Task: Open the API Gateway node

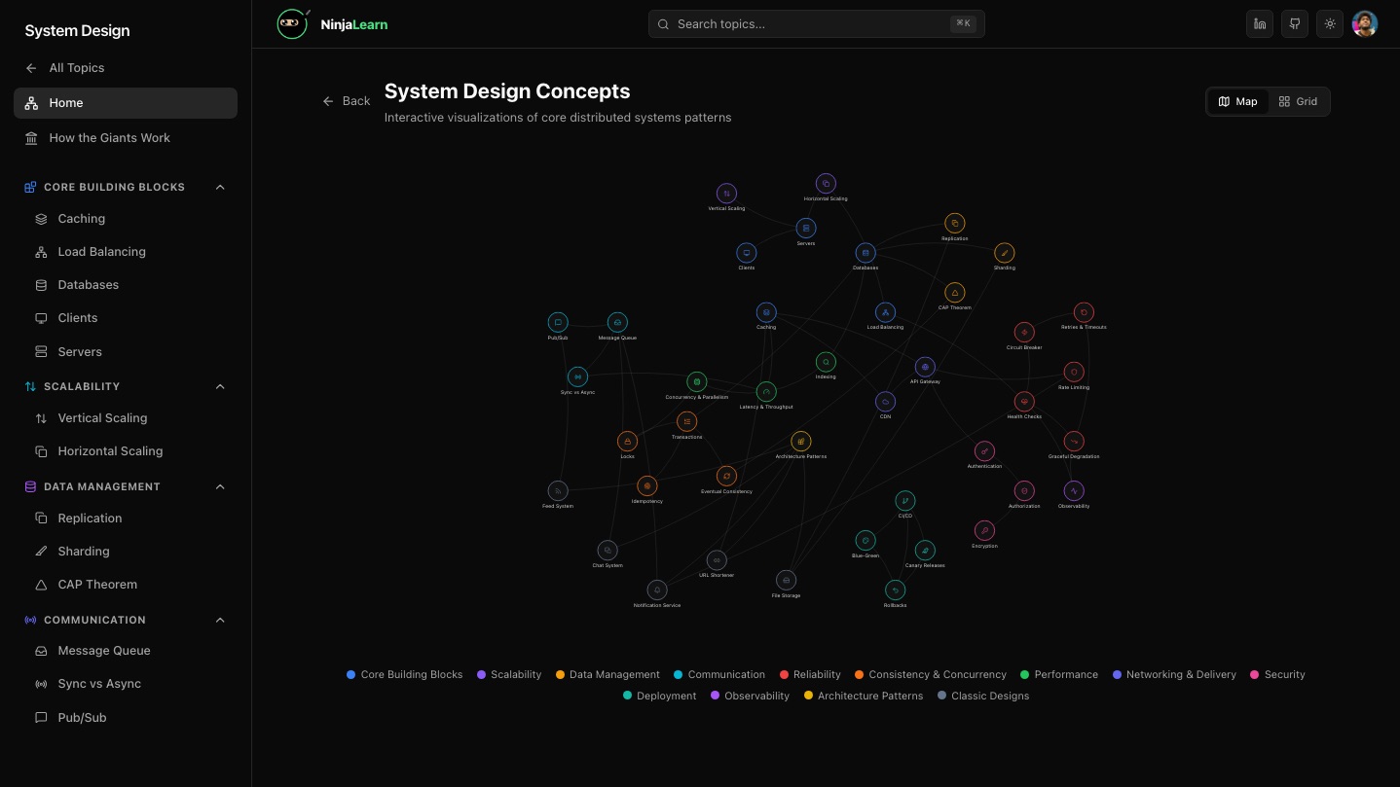Action: (x=925, y=368)
